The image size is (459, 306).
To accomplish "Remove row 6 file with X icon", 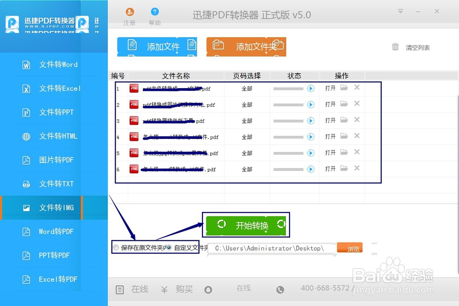I will 357,167.
